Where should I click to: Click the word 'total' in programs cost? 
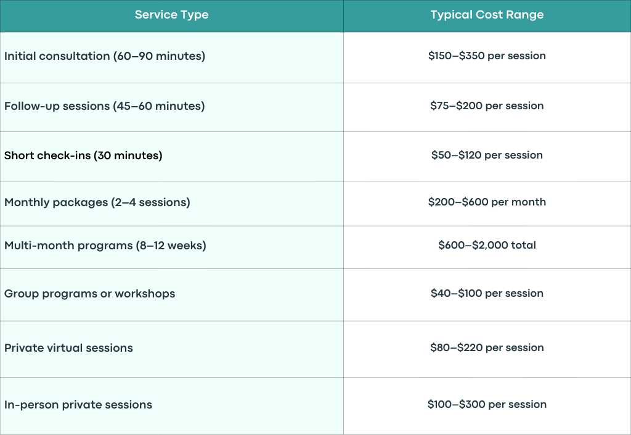tap(523, 245)
